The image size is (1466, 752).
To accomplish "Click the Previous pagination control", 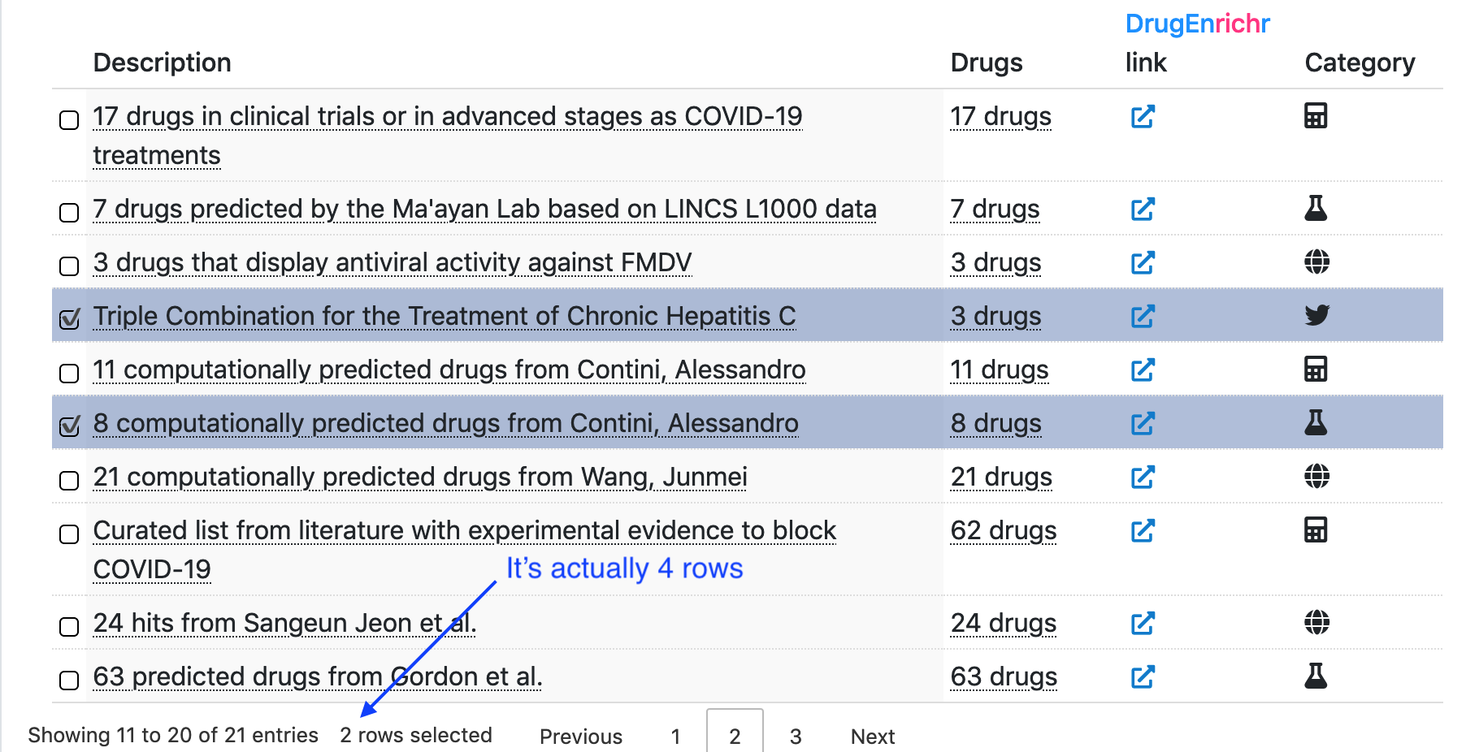I will 580,736.
